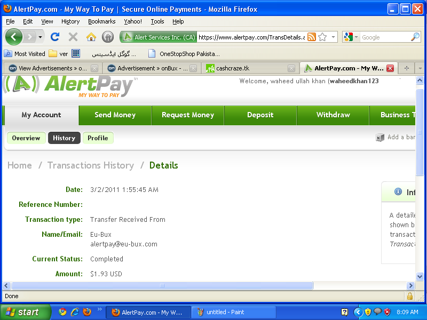Open the View menu
The height and width of the screenshot is (320, 427).
(x=47, y=21)
